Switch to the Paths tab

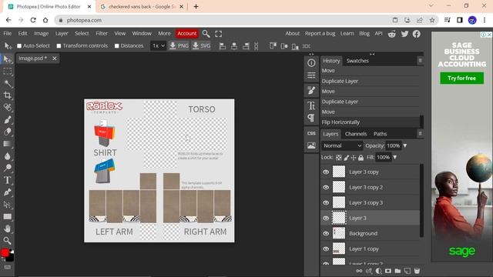(380, 134)
